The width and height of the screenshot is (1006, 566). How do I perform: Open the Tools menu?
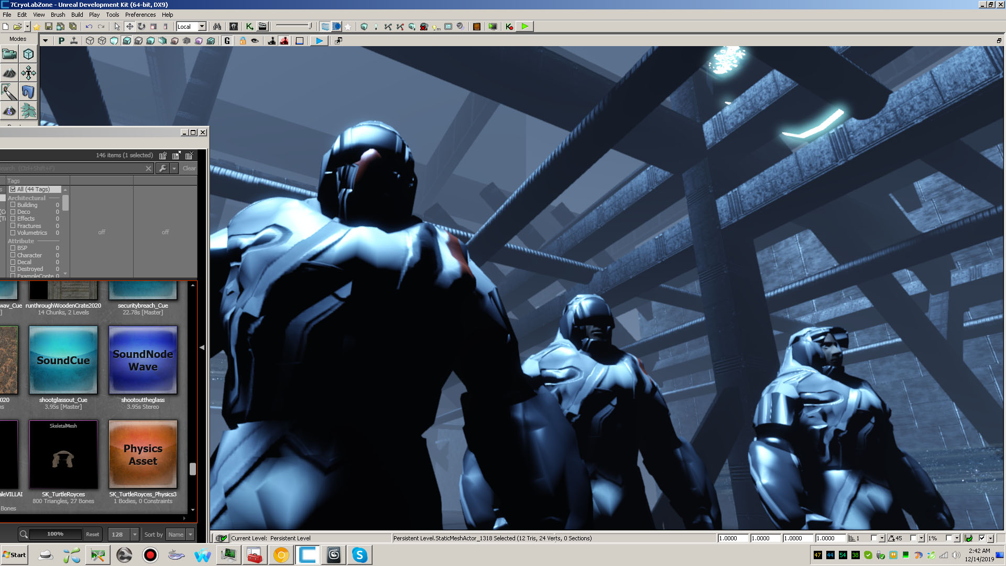tap(112, 15)
